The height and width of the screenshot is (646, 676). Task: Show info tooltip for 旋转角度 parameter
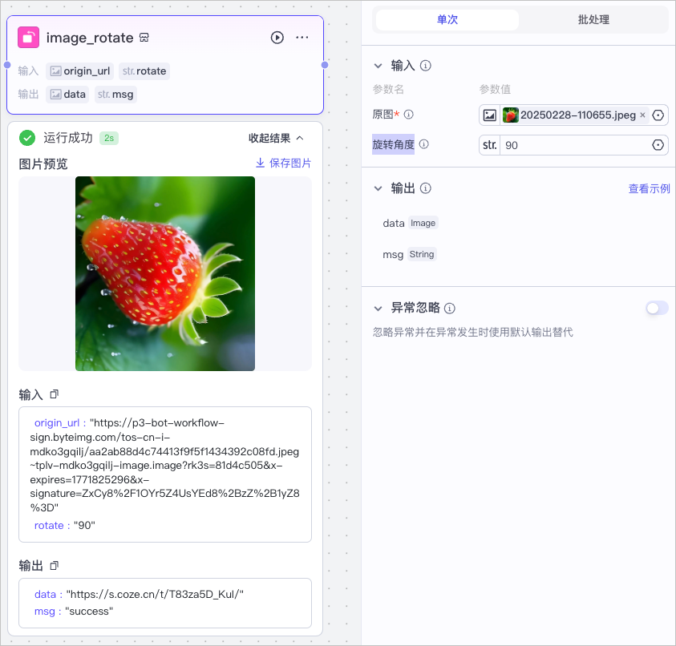click(423, 144)
